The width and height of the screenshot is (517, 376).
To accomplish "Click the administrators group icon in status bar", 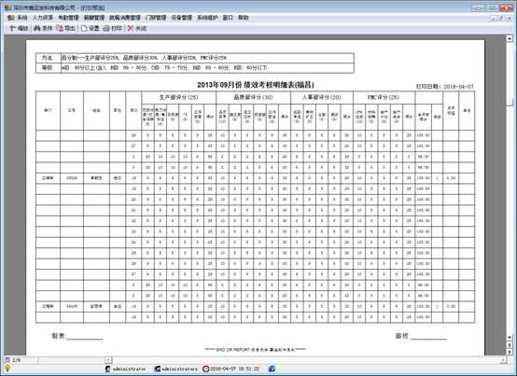I will tap(158, 369).
